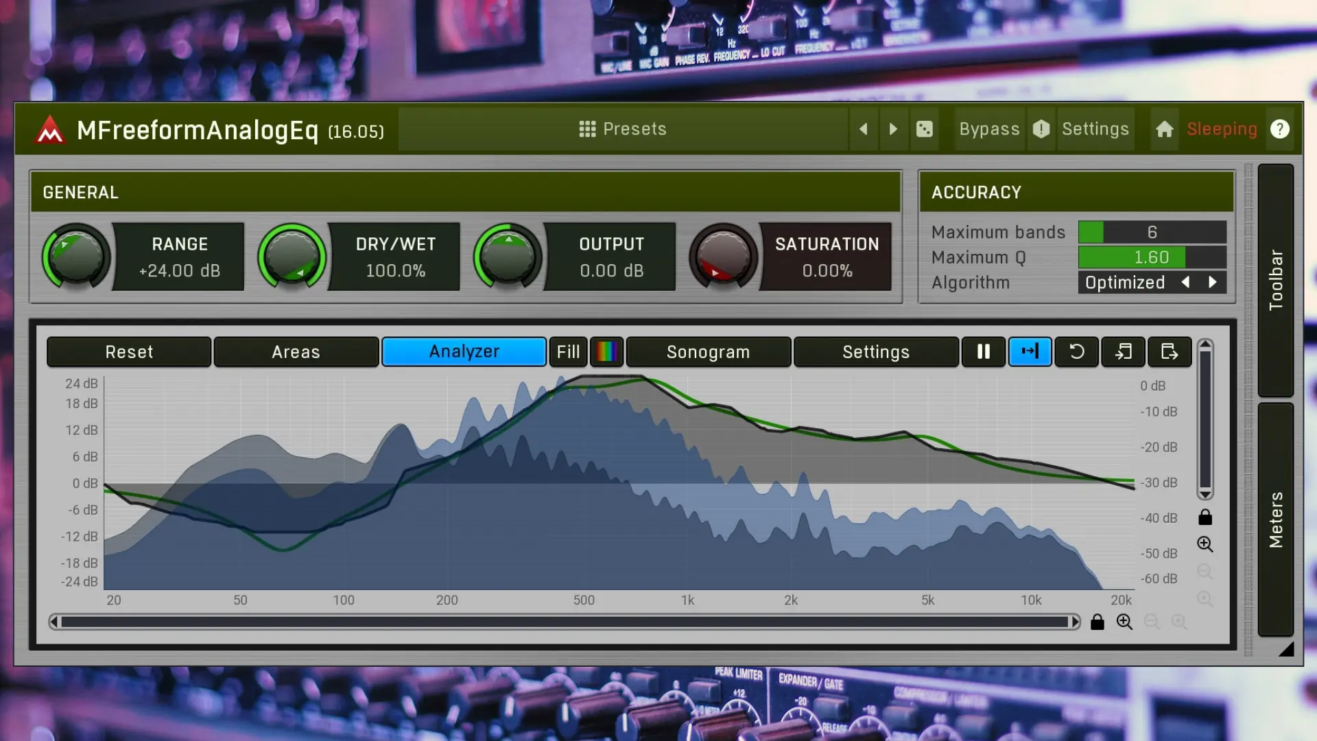Click the random preset dice icon

coord(924,129)
